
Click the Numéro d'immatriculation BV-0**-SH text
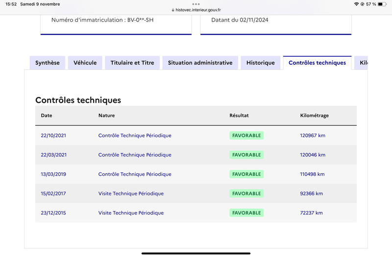pos(102,20)
